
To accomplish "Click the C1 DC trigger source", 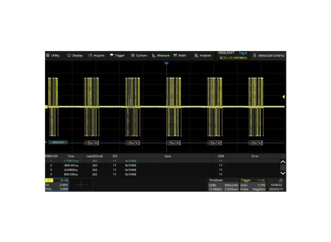I will tap(262, 180).
